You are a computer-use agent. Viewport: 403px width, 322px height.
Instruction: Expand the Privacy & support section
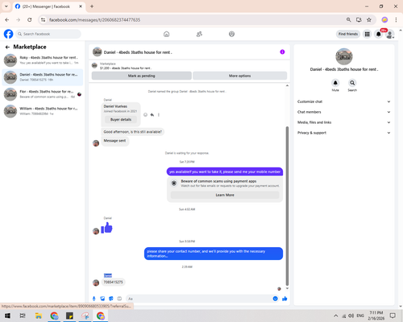click(343, 133)
